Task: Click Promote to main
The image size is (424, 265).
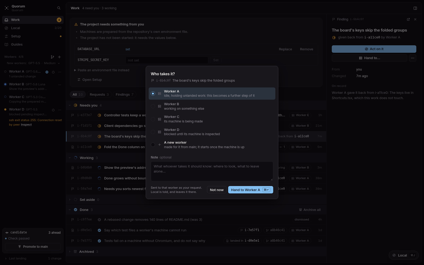Action: pyautogui.click(x=33, y=247)
